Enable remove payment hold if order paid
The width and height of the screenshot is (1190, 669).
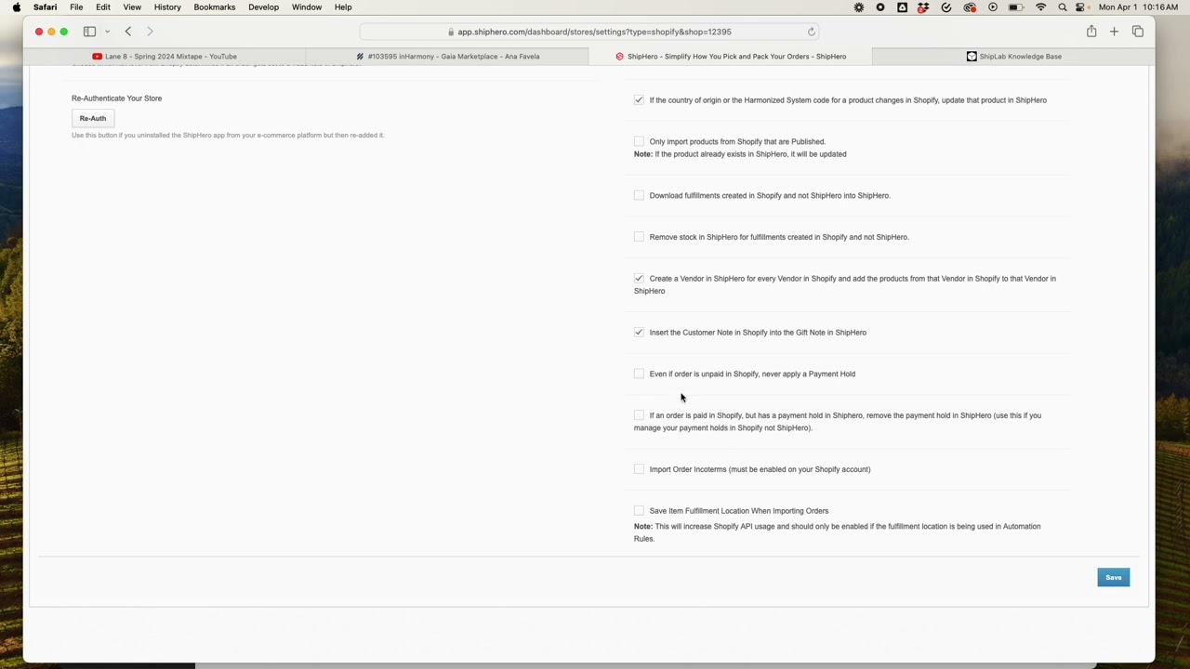pyautogui.click(x=639, y=415)
